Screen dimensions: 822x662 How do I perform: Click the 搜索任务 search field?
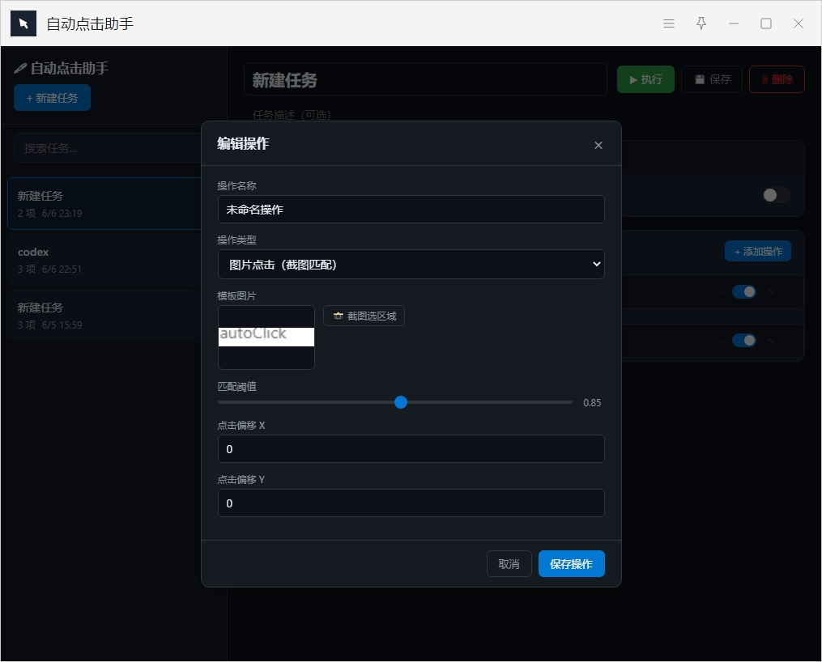click(x=108, y=148)
